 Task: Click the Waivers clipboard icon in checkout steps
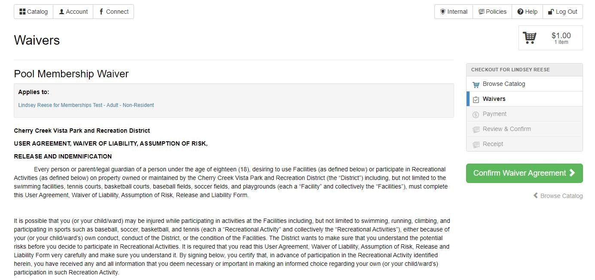[476, 99]
